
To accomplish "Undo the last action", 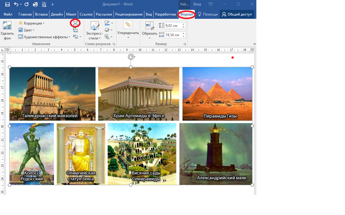I will point(16,4).
